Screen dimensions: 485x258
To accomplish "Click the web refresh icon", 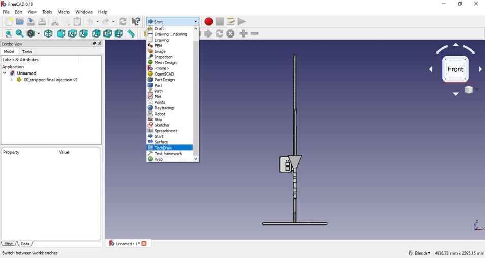I will pyautogui.click(x=219, y=33).
